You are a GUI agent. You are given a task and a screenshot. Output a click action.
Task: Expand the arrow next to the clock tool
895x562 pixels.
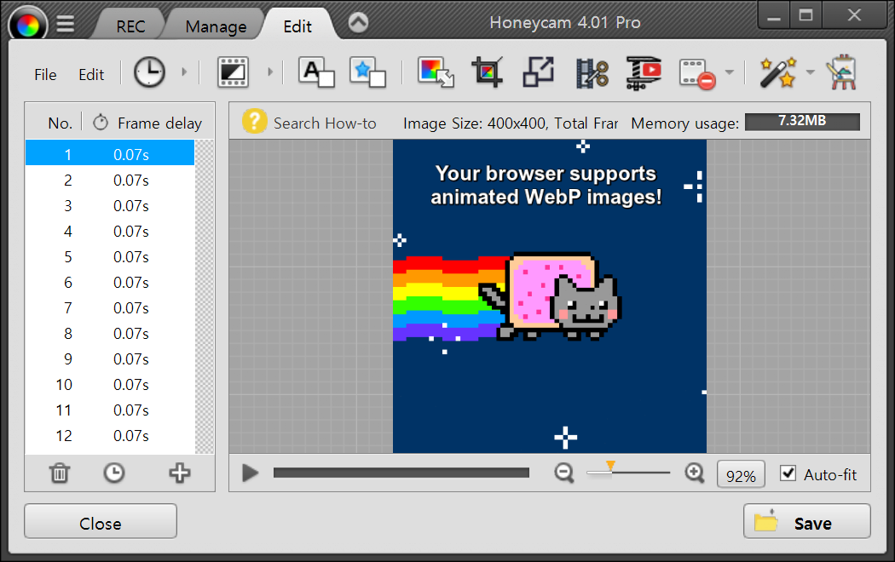(x=184, y=72)
